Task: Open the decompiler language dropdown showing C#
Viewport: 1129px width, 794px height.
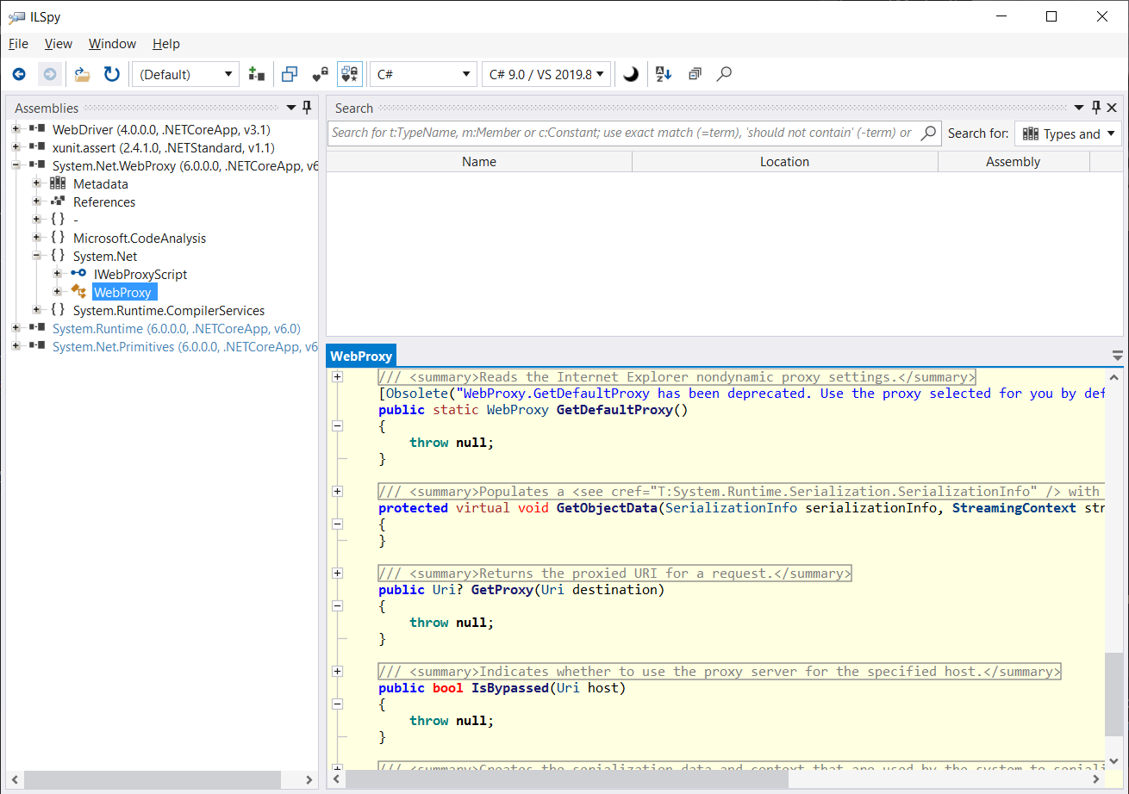Action: click(x=422, y=74)
